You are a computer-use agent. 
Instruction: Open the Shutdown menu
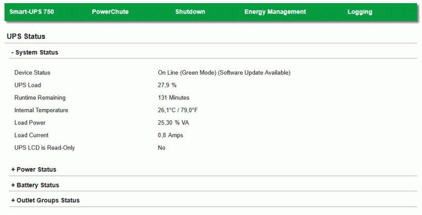(190, 12)
